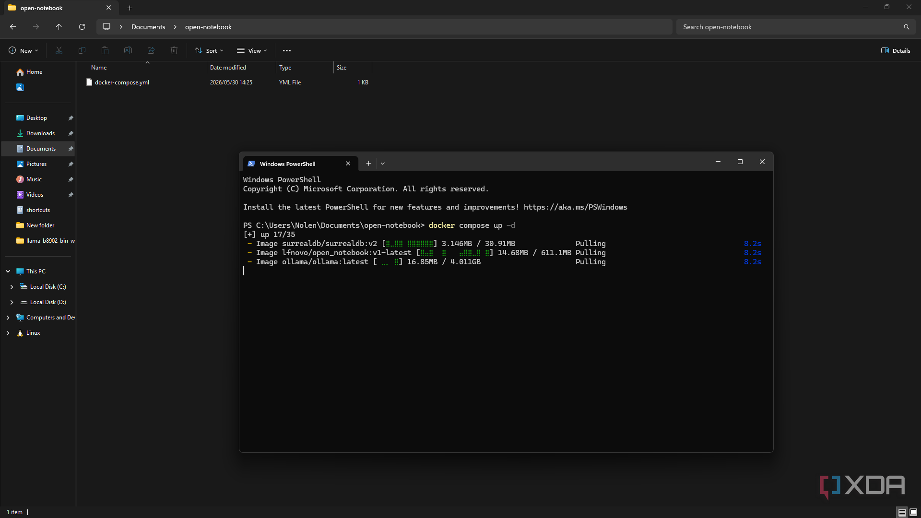Minimize the PowerShell window

tap(718, 162)
